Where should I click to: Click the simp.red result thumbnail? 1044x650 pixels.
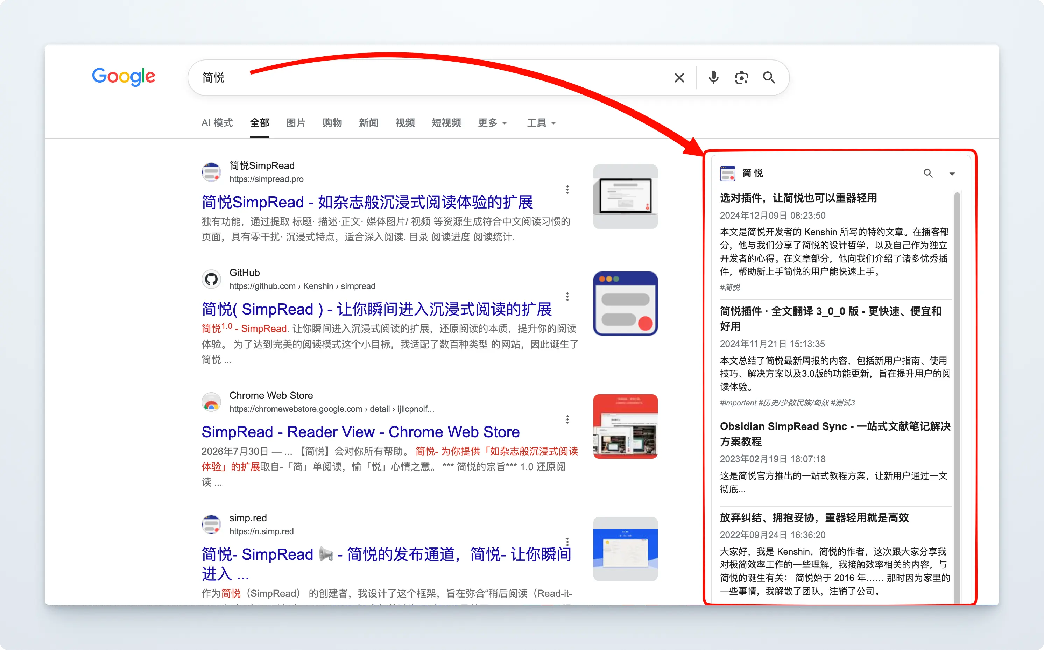(x=625, y=549)
